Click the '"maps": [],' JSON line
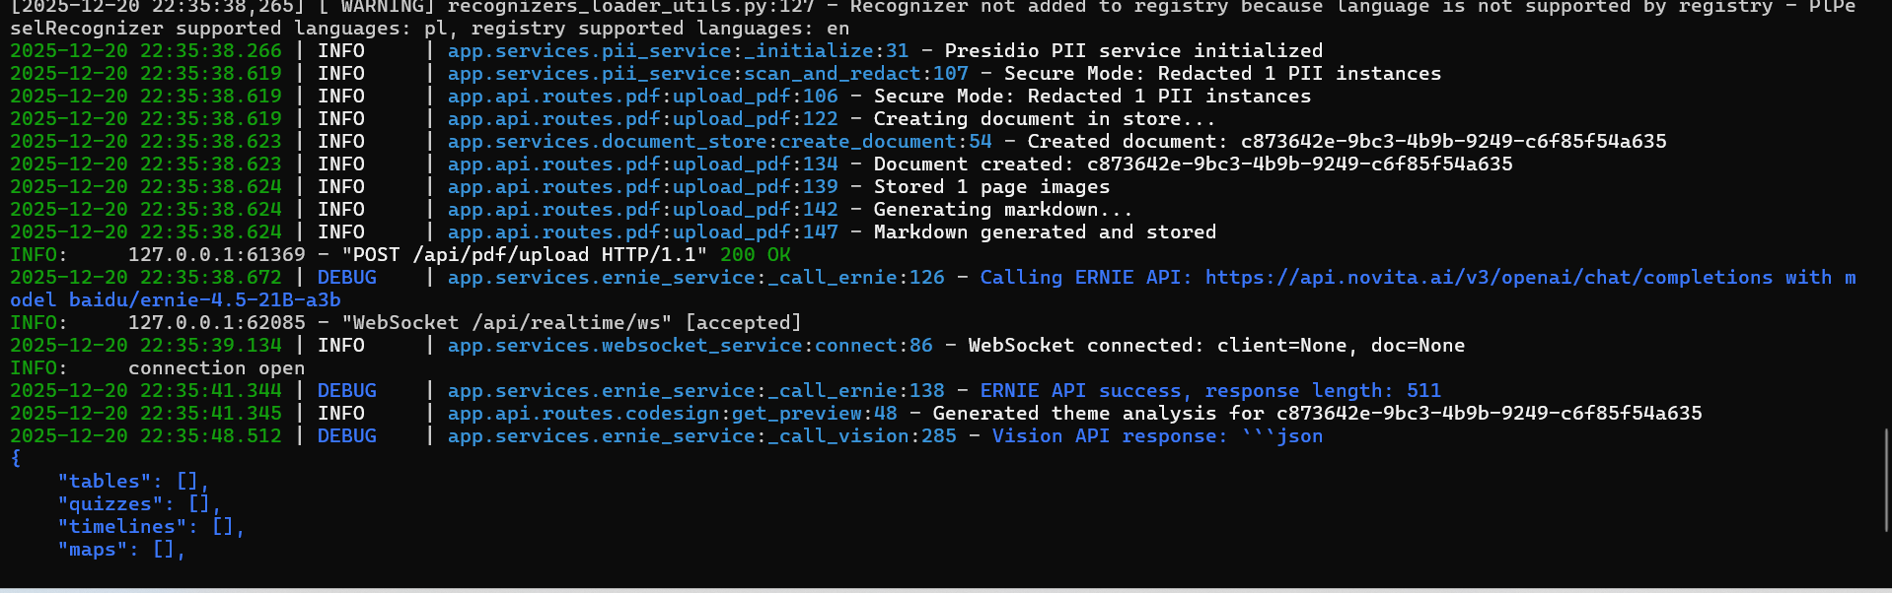Screen dimensions: 1892x593 121,549
